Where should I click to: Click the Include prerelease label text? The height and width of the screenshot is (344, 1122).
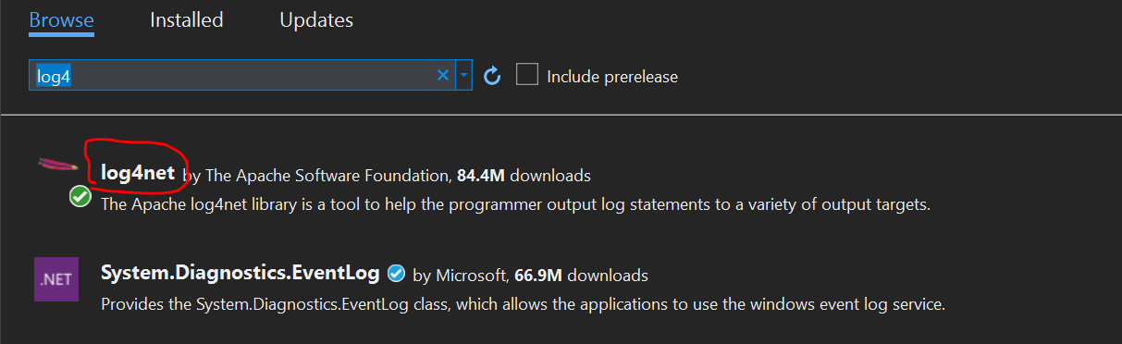tap(612, 77)
